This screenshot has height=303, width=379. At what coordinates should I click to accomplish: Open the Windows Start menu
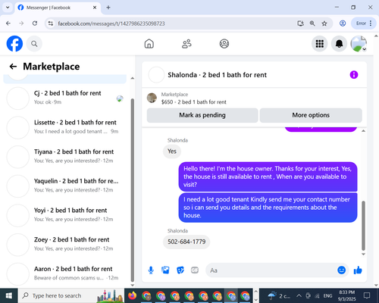tap(9, 295)
